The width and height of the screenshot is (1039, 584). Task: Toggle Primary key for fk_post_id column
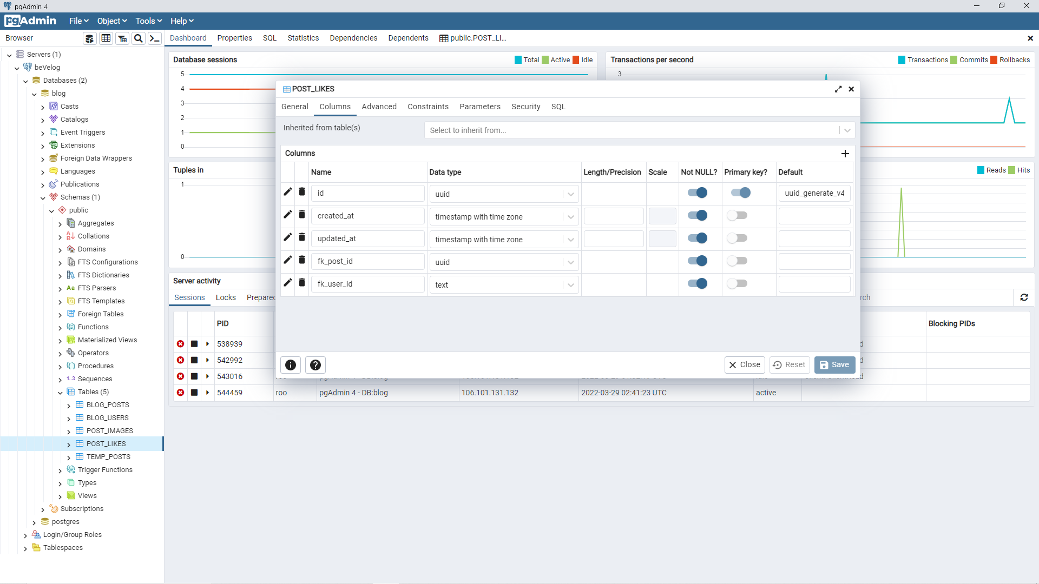737,261
